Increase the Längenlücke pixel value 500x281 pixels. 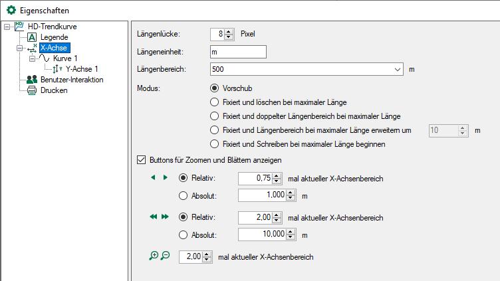click(x=229, y=31)
